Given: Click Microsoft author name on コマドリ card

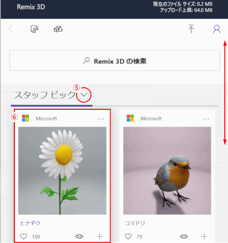Looking at the screenshot, I should point(151,118).
